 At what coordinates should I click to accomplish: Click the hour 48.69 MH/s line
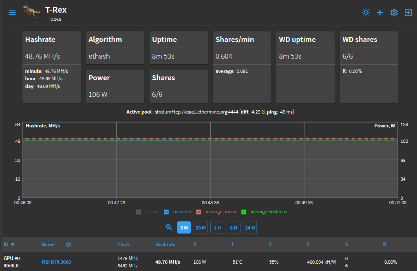click(x=44, y=79)
